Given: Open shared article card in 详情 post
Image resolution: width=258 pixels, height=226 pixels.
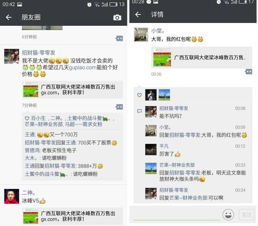Looking at the screenshot, I should [202, 57].
